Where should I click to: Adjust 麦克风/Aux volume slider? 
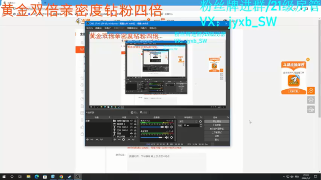pyautogui.click(x=152, y=127)
